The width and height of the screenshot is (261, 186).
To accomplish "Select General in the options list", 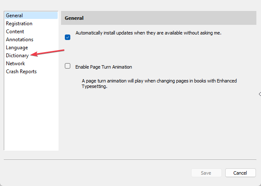I will [31, 16].
